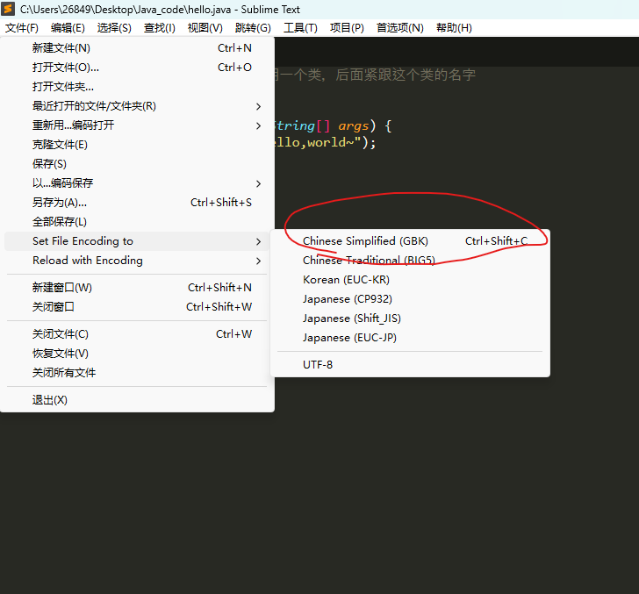Screen dimensions: 639x594
Task: Select 打开文件(O)... menu entry
Action: 137,68
